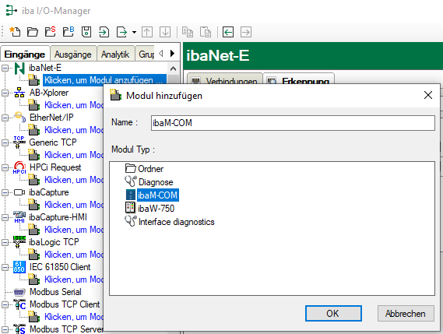Open configuration with the folder toolbar icon
Viewport: 443px width, 334px height.
pyautogui.click(x=33, y=32)
